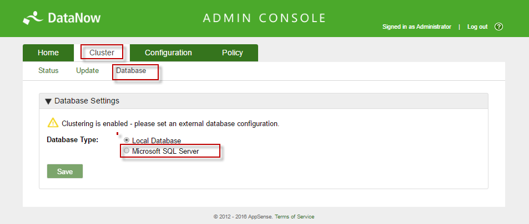Click the clustering enabled warning message

(x=170, y=123)
